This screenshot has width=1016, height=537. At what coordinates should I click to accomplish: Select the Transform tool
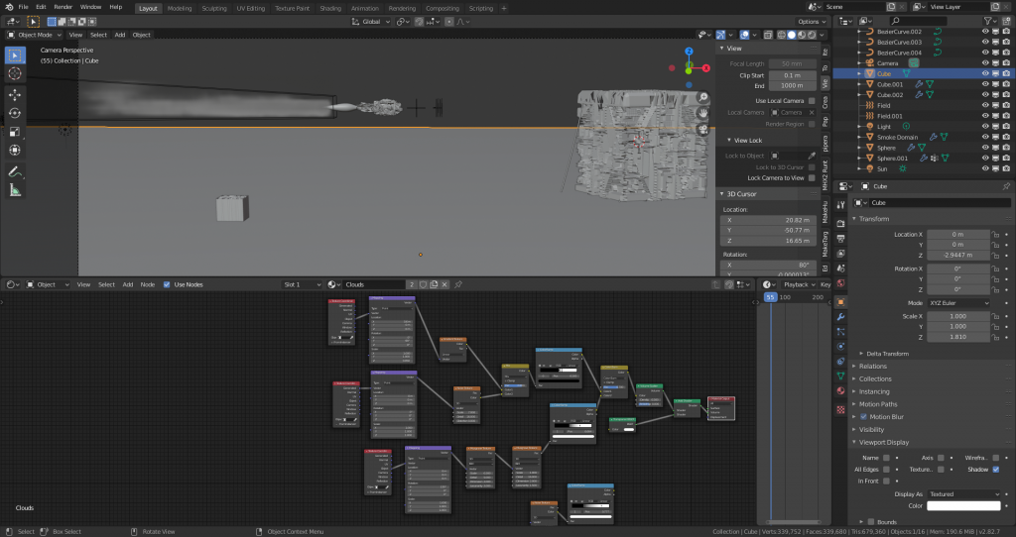click(x=14, y=150)
